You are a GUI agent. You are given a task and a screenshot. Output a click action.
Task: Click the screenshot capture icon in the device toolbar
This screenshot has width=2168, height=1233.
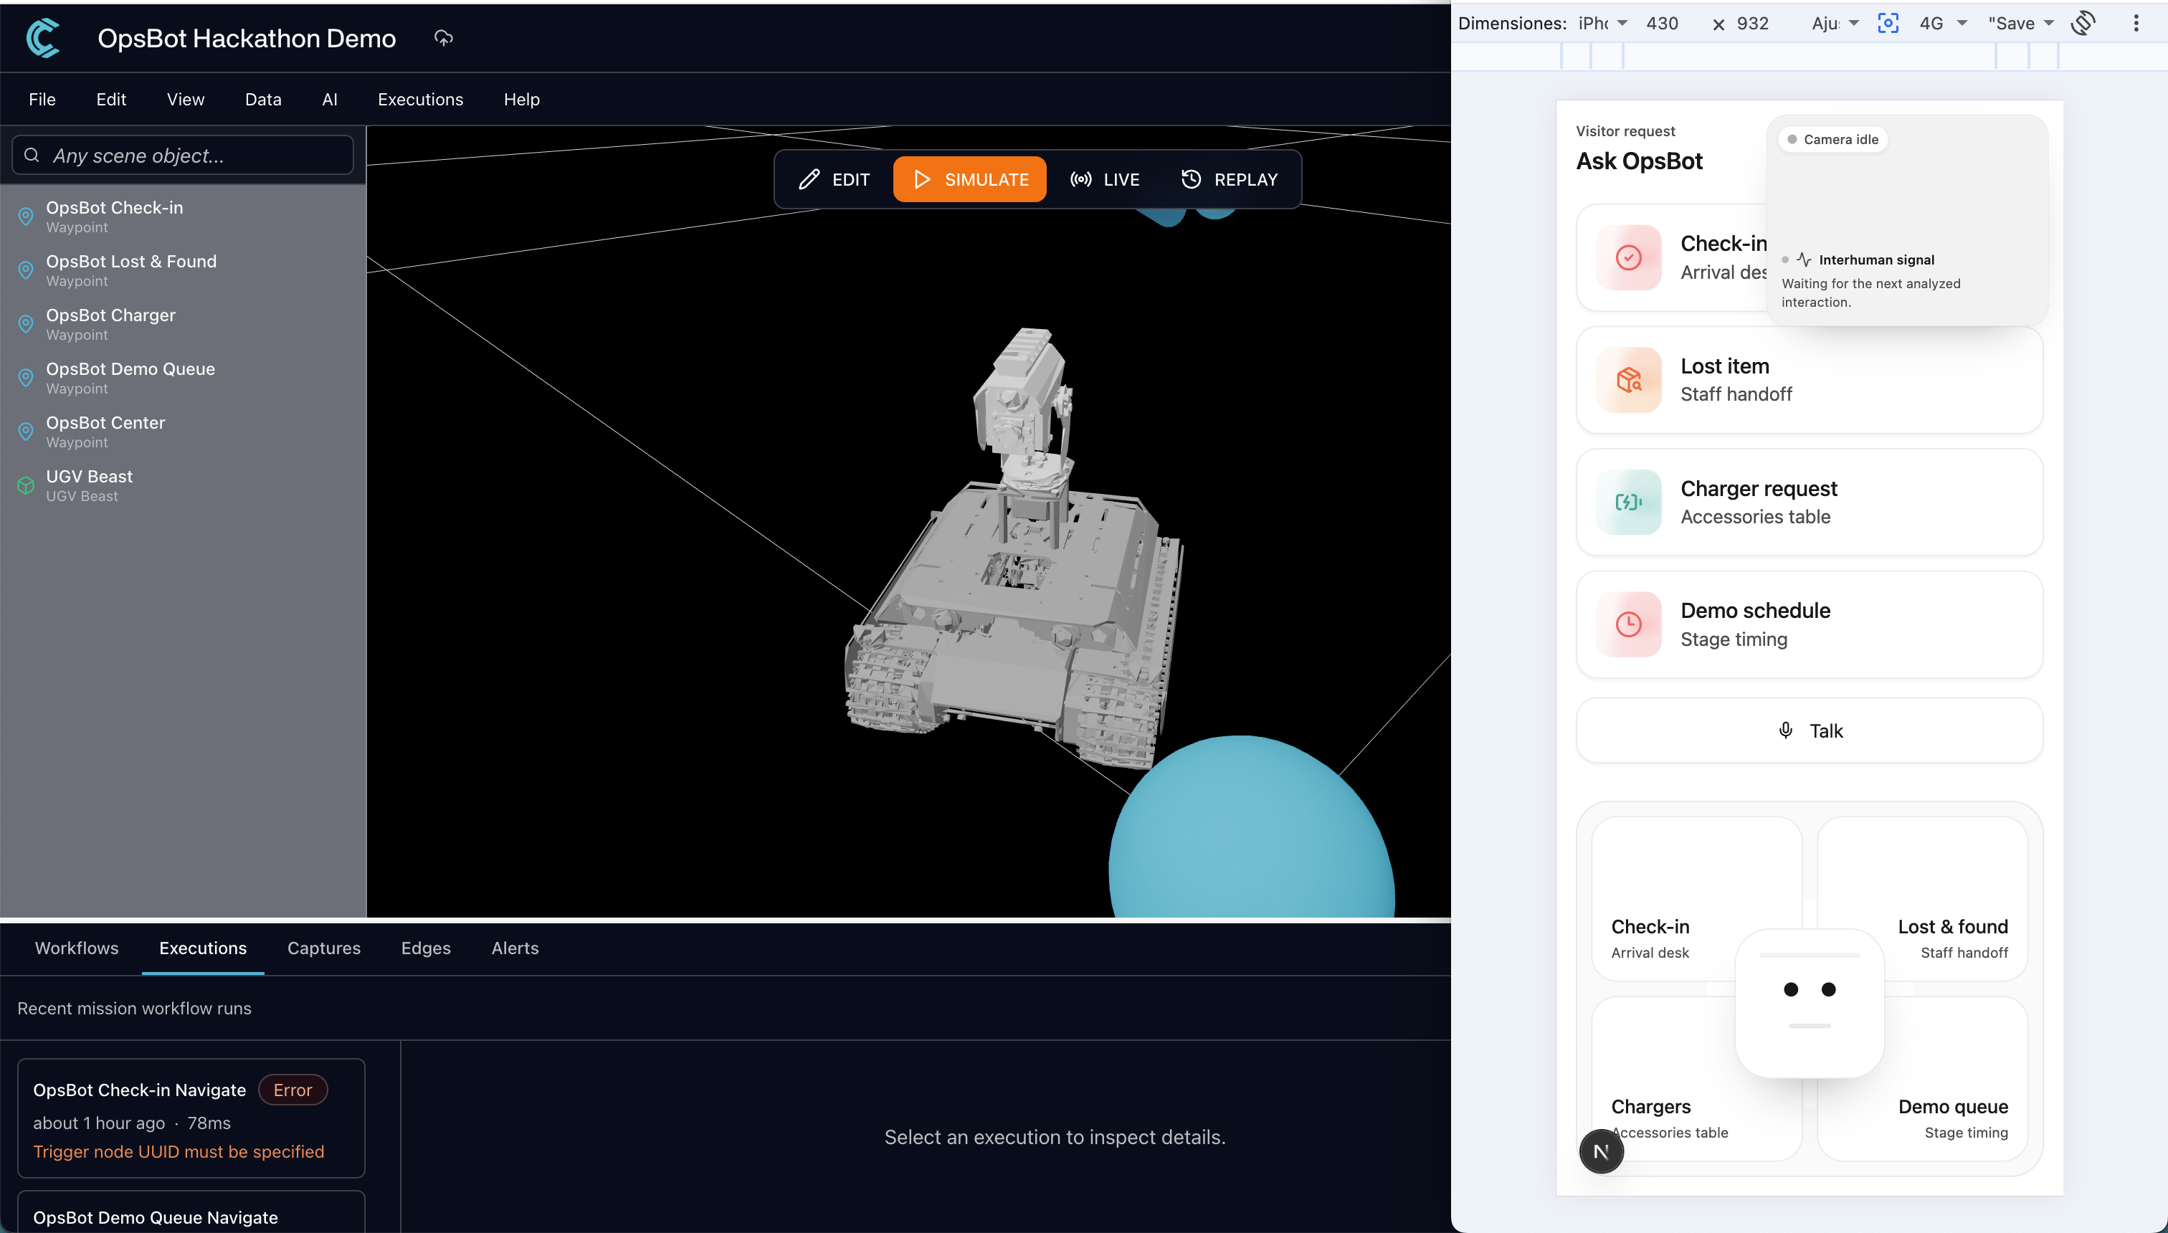click(1888, 23)
